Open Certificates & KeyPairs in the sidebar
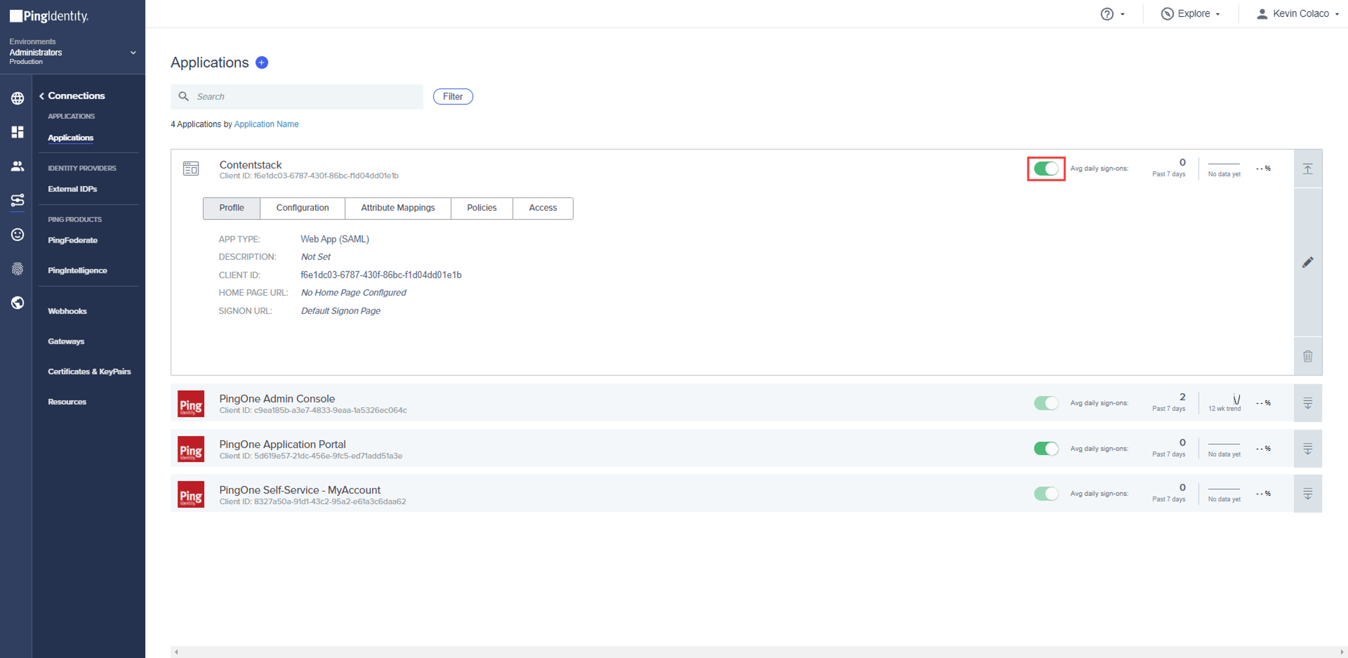Viewport: 1348px width, 658px height. [x=90, y=372]
